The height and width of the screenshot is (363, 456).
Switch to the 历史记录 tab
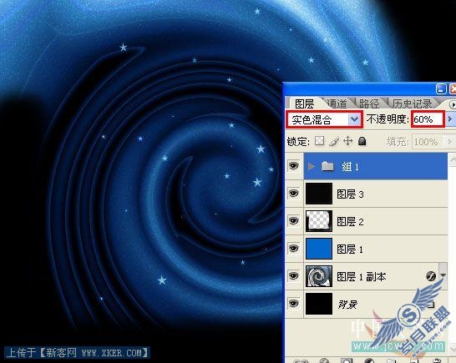click(412, 103)
